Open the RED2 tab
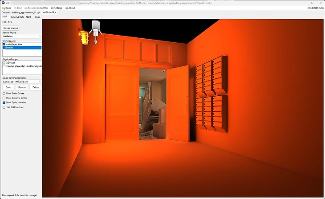 click(x=28, y=17)
